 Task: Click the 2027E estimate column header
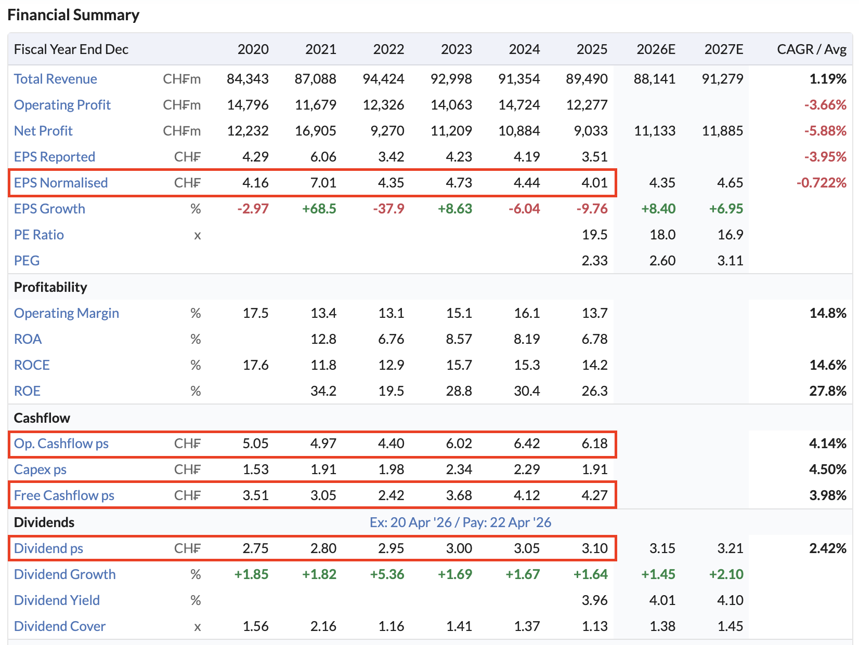click(x=724, y=49)
